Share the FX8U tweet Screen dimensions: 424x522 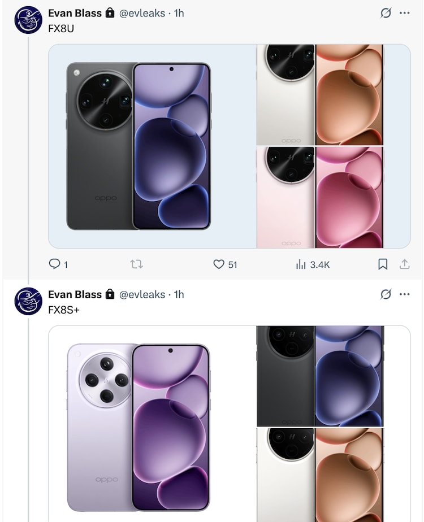pos(405,264)
